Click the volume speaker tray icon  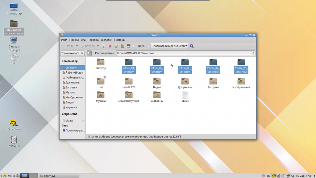[x=279, y=176]
